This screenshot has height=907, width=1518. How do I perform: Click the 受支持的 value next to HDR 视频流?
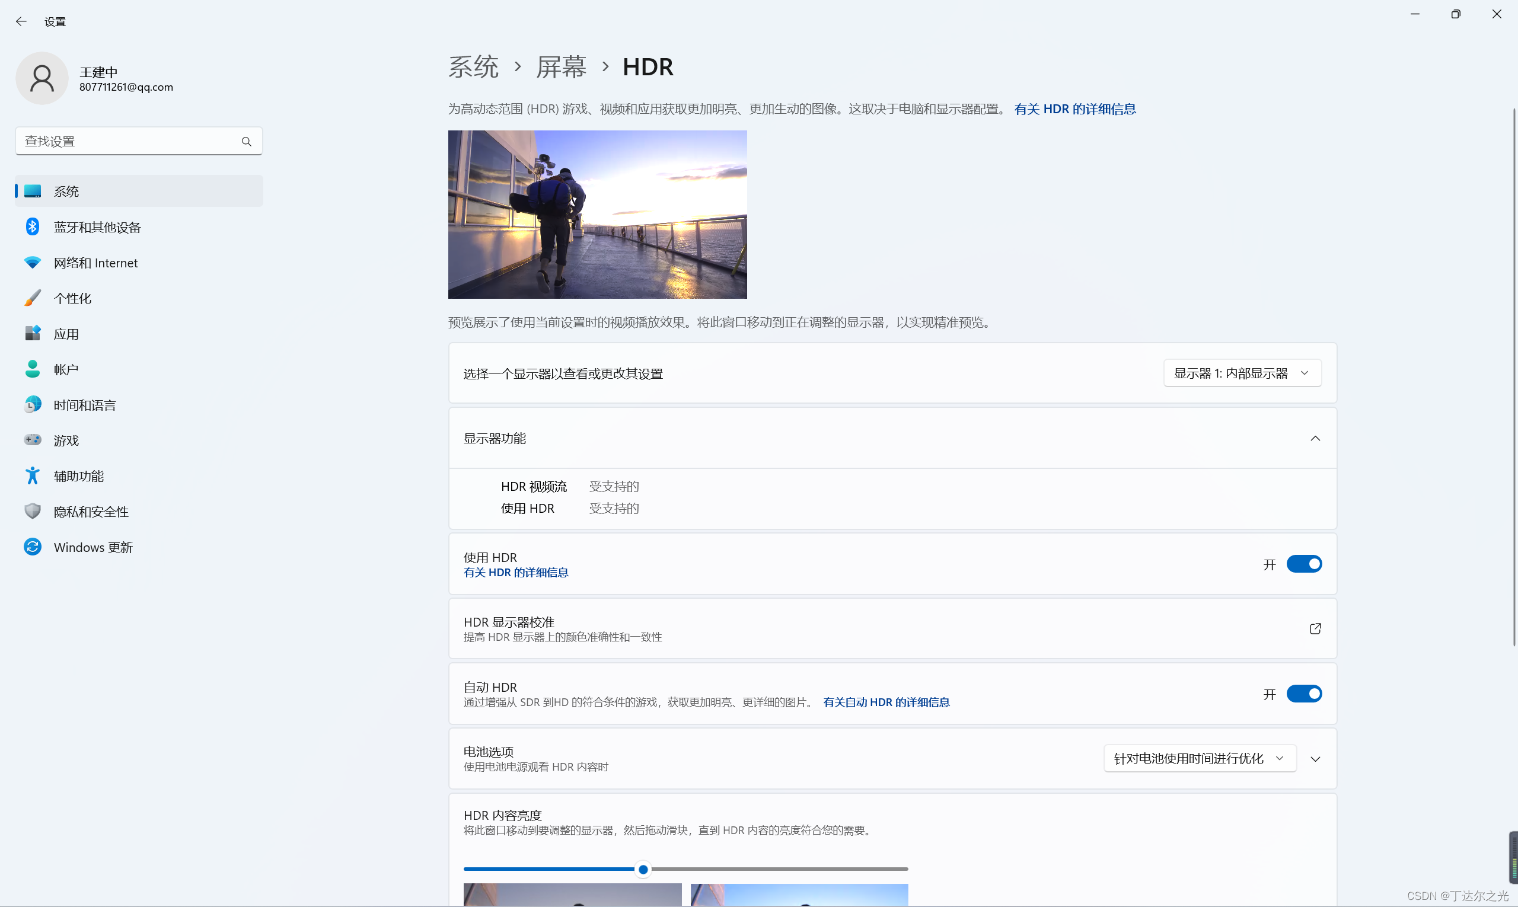click(x=614, y=487)
